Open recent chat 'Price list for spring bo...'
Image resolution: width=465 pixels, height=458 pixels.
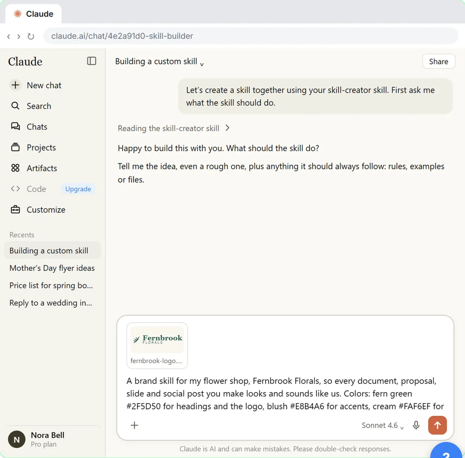coord(52,286)
